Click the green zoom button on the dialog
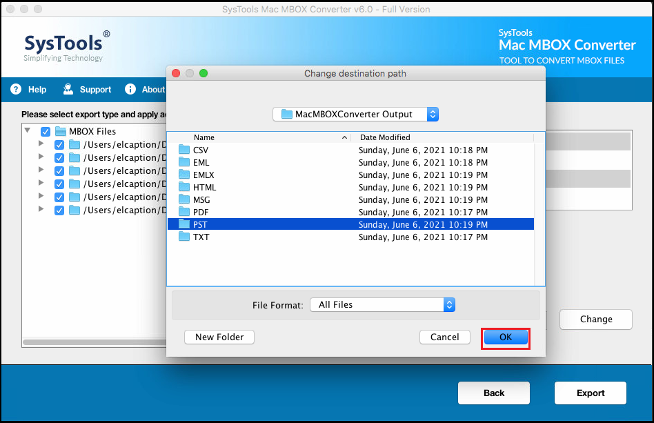 coord(204,73)
